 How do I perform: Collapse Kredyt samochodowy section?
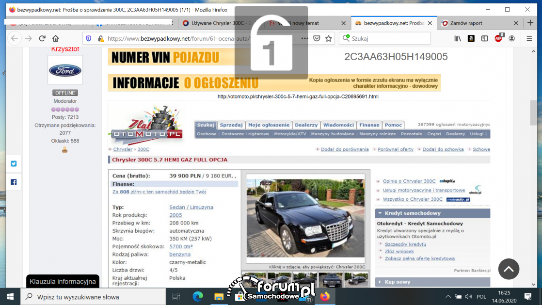[x=432, y=213]
